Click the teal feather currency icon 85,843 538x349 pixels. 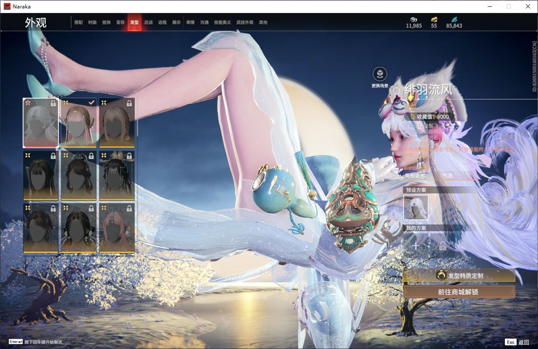pos(454,20)
